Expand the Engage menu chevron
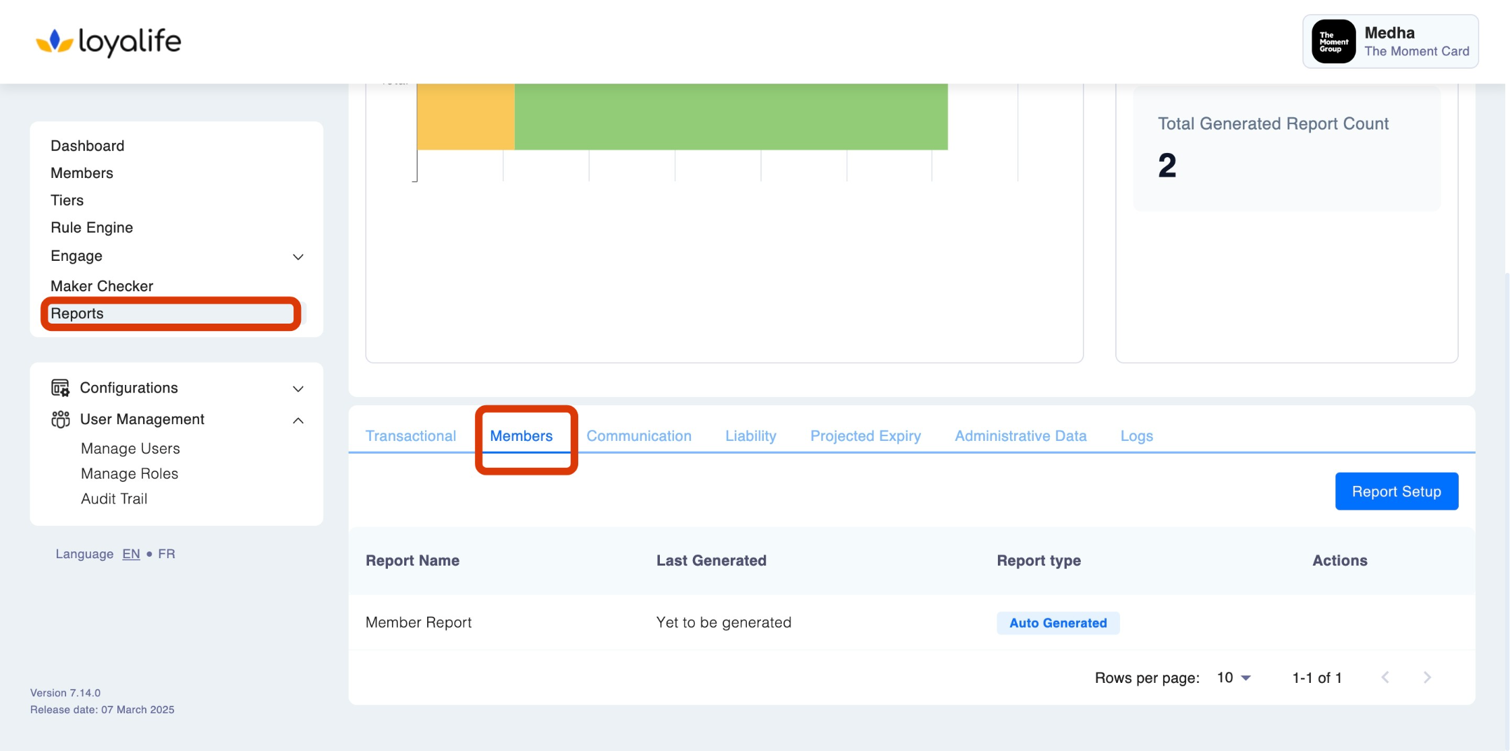1510x751 pixels. pos(298,257)
